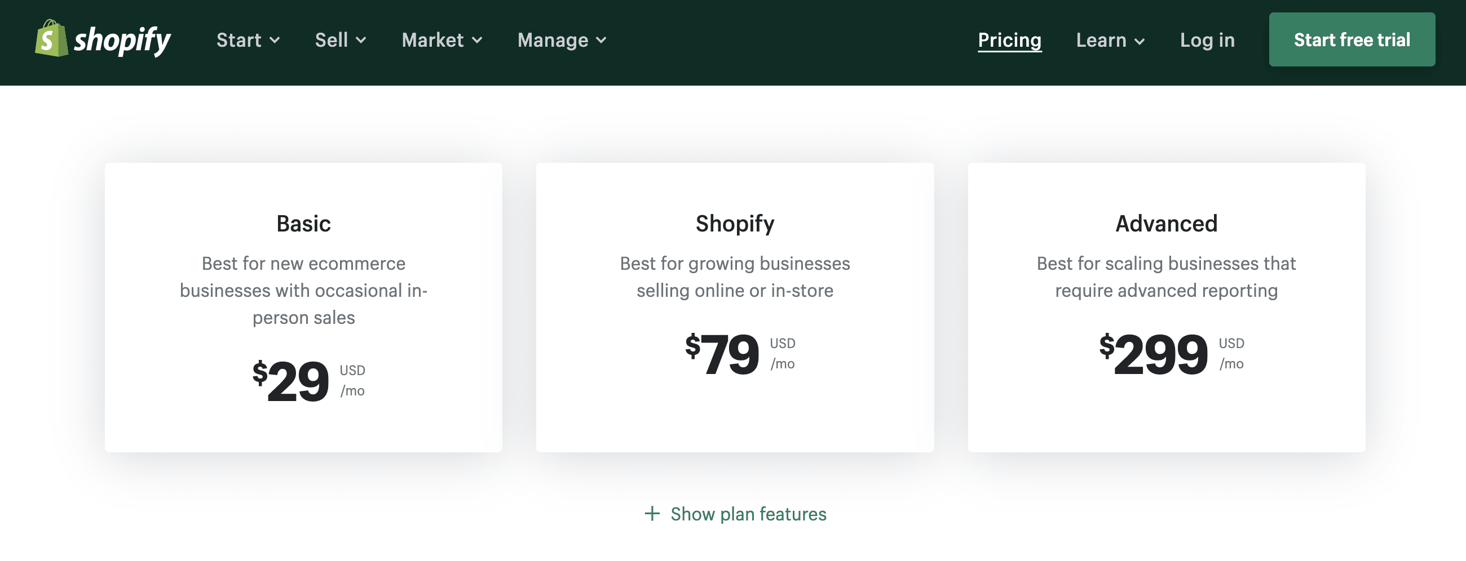Expand the Manage navigation menu
Screen dimensions: 1466x561
click(562, 41)
